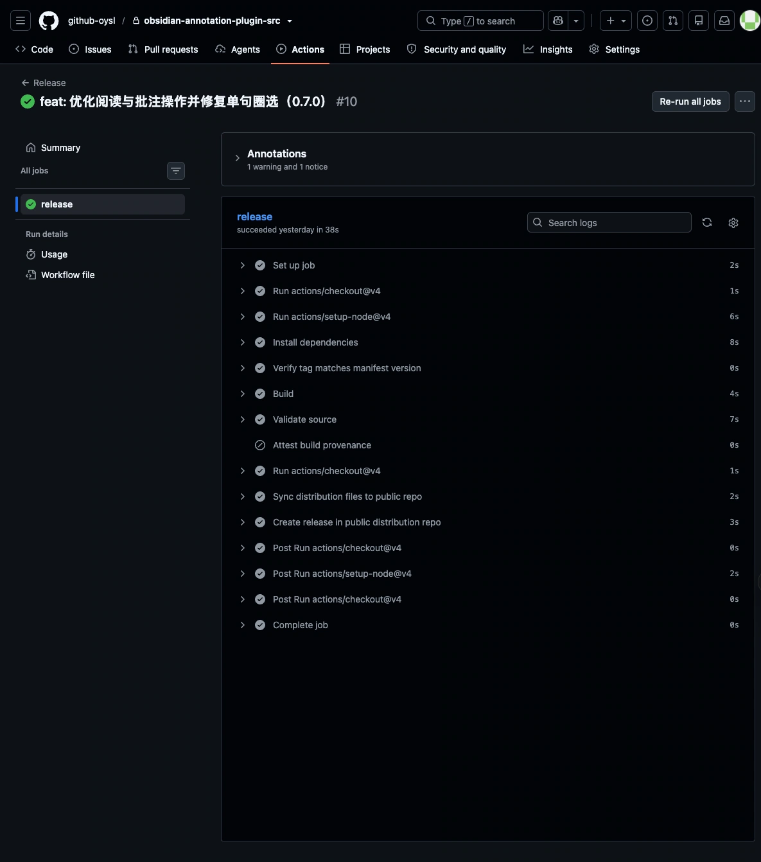
Task: Open the Actions tab
Action: point(301,49)
